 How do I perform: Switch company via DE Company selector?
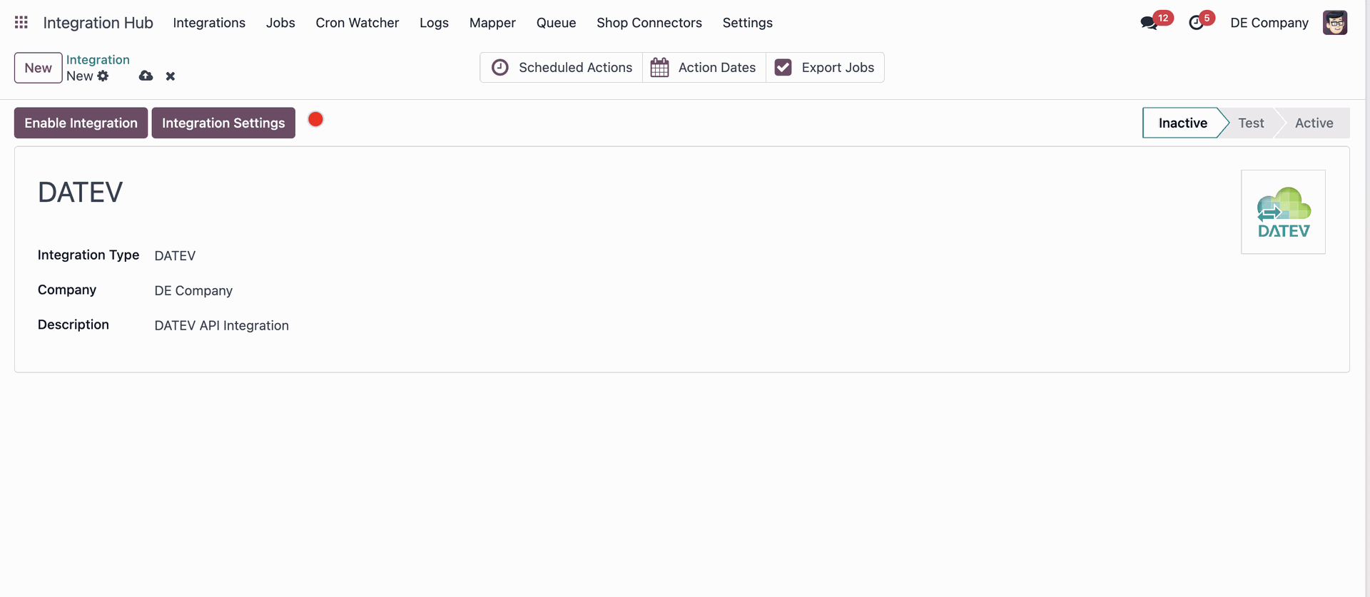1269,23
